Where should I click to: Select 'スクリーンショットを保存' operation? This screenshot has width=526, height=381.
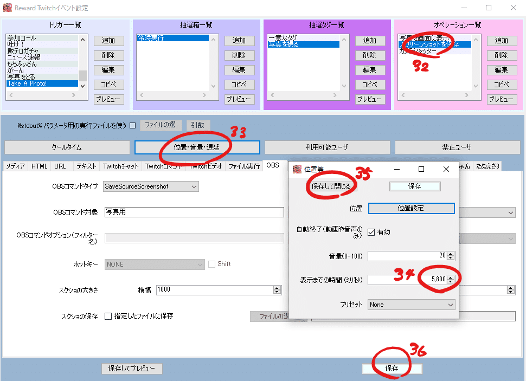coord(435,44)
